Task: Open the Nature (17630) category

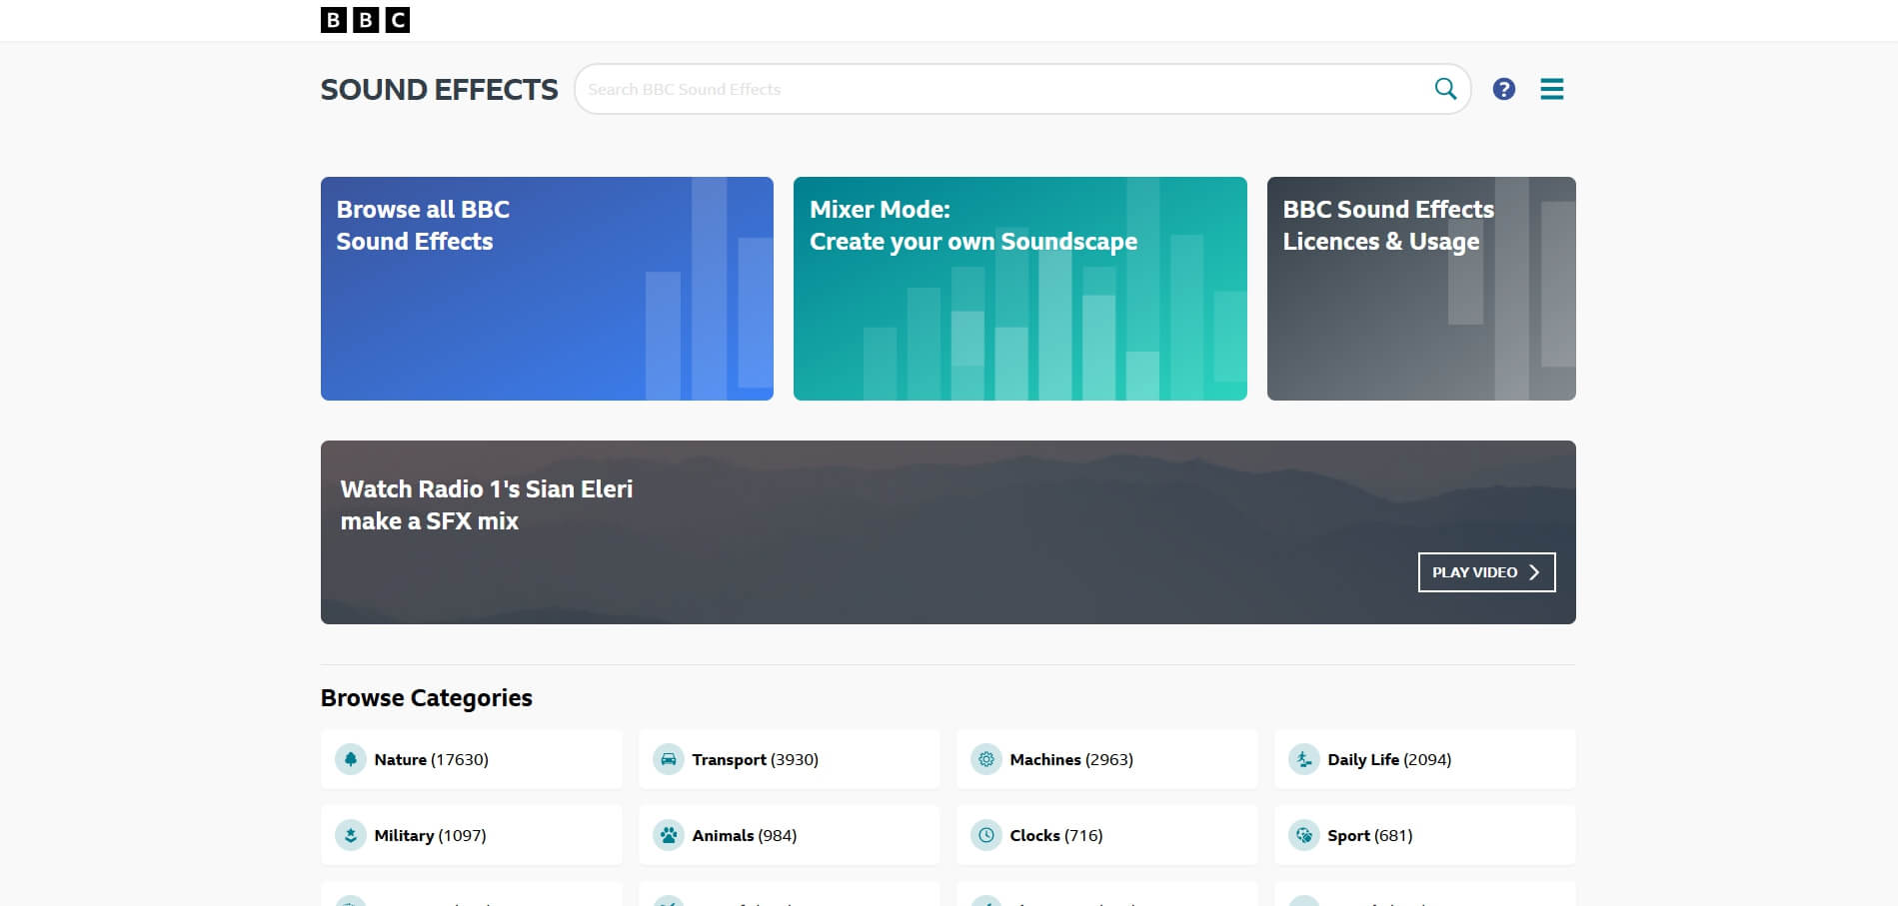Action: 472,759
